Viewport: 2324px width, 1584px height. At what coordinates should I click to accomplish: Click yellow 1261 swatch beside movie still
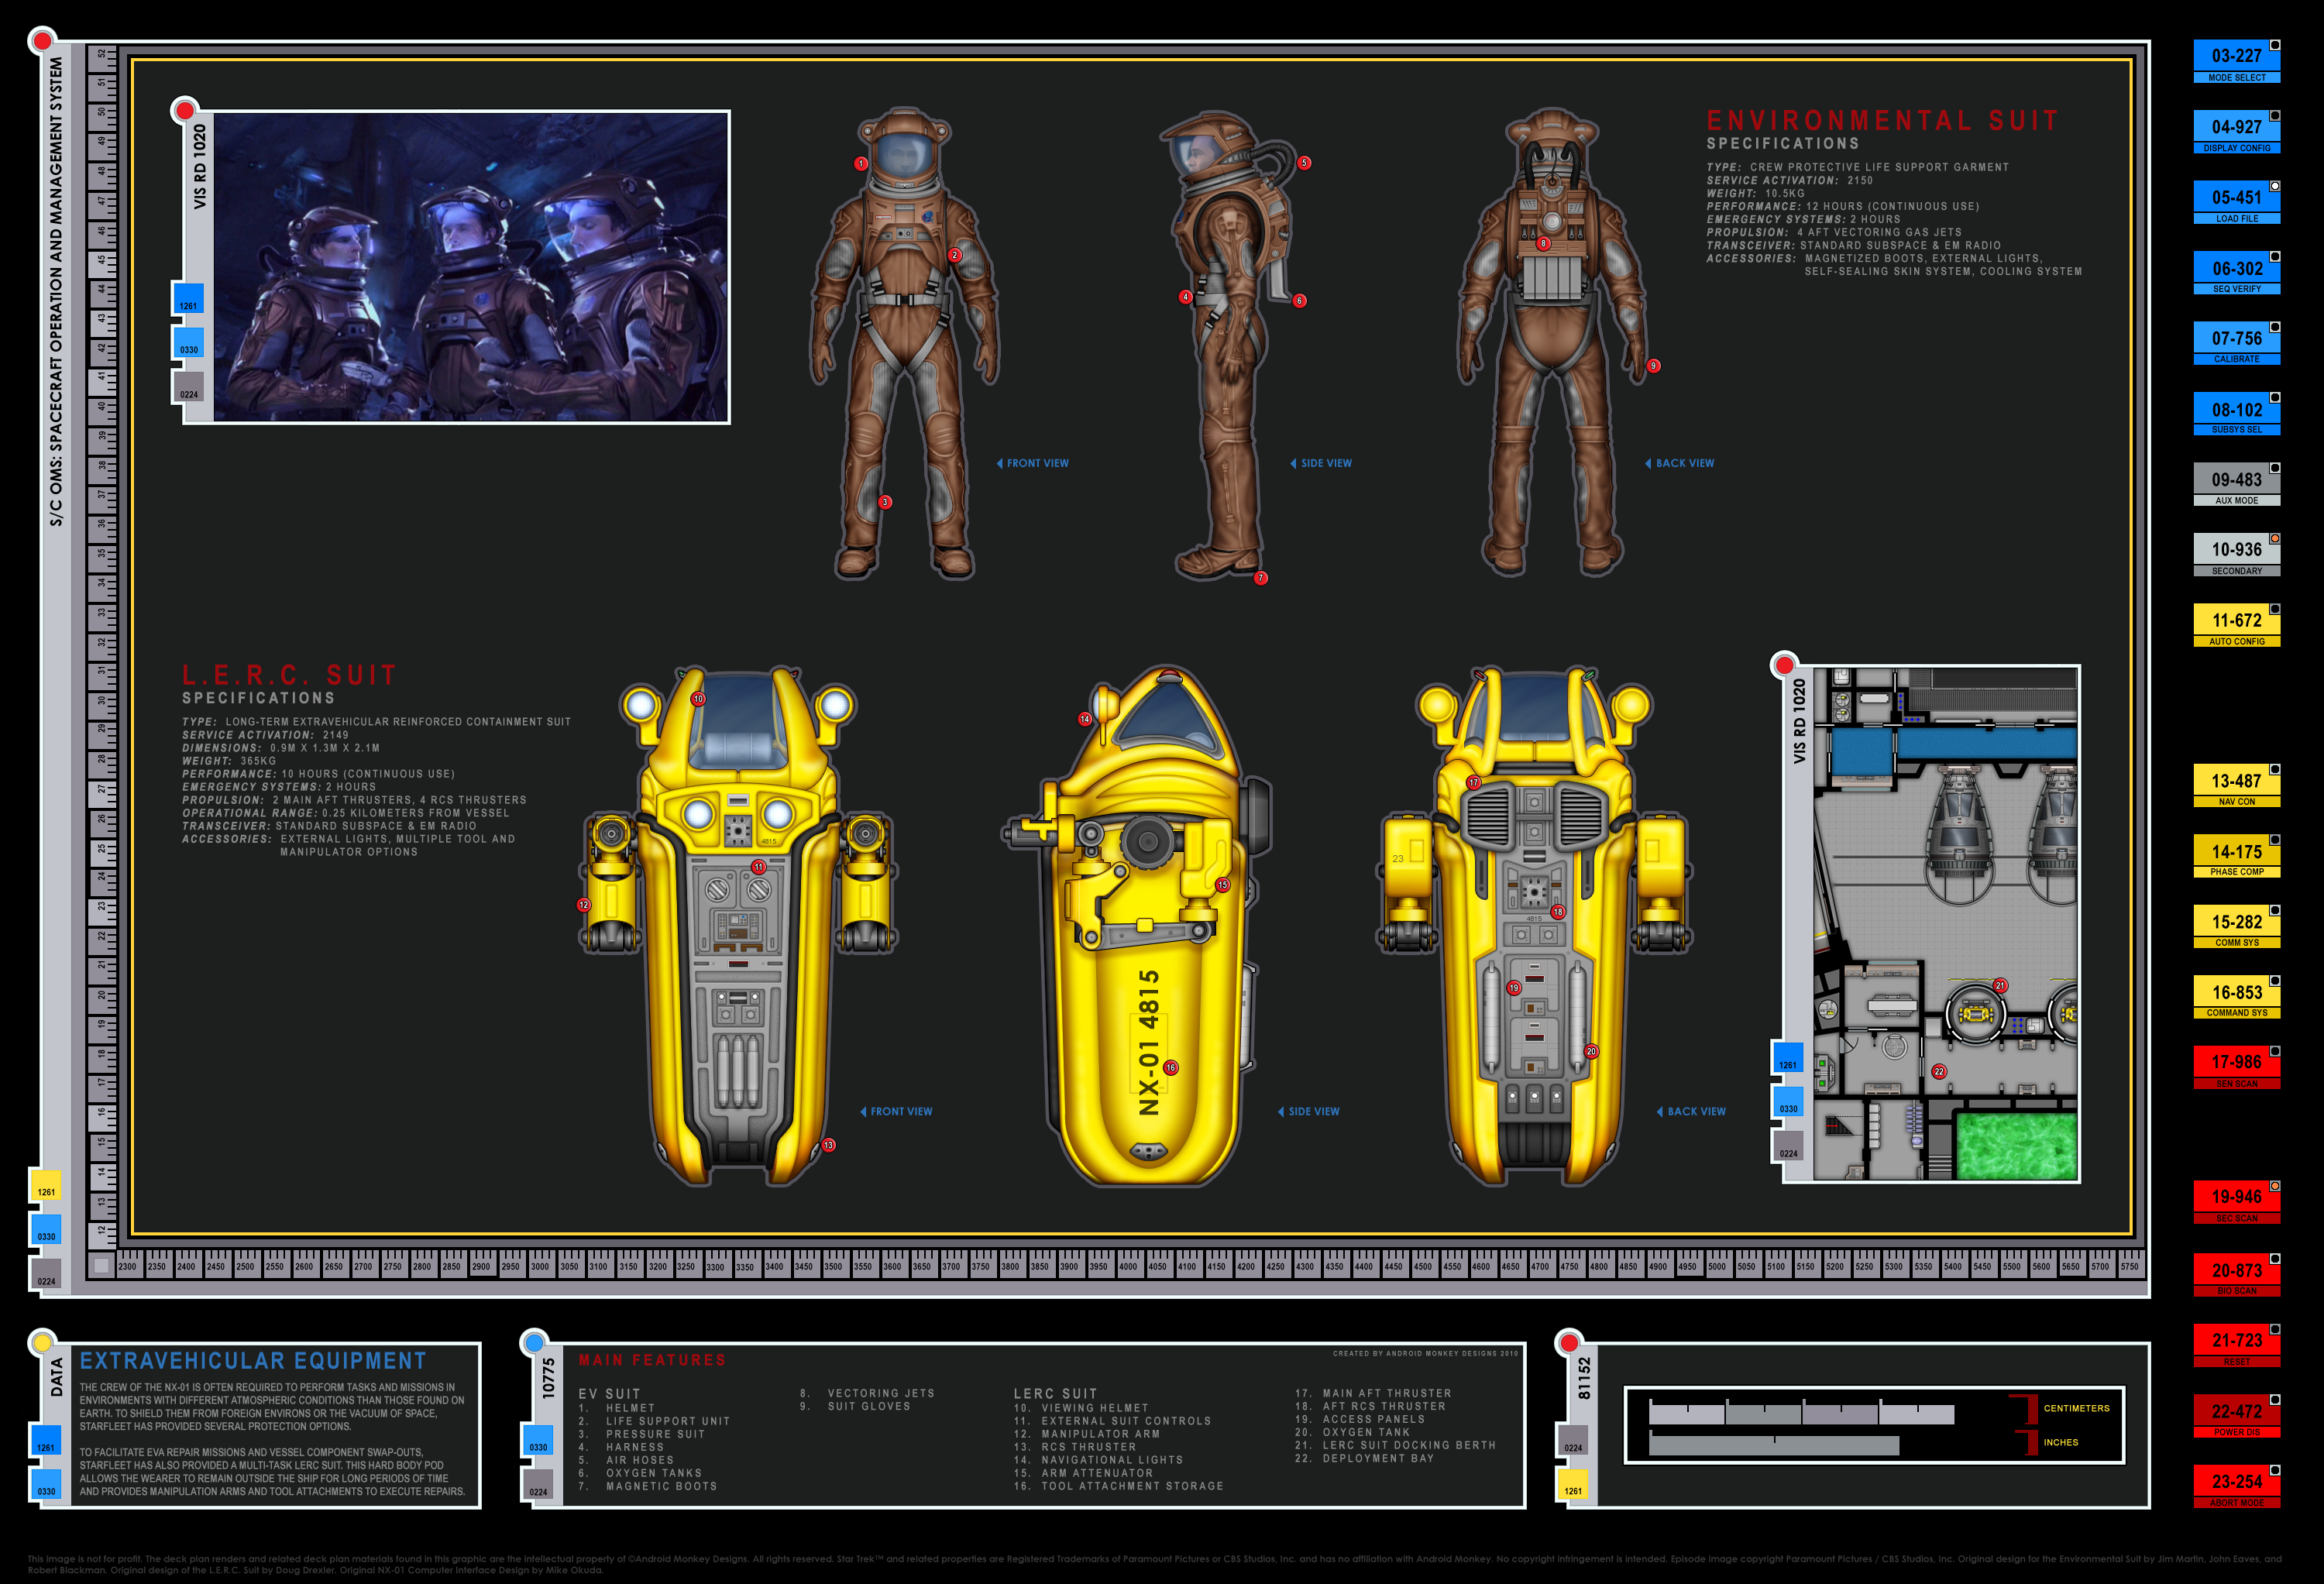coord(188,299)
